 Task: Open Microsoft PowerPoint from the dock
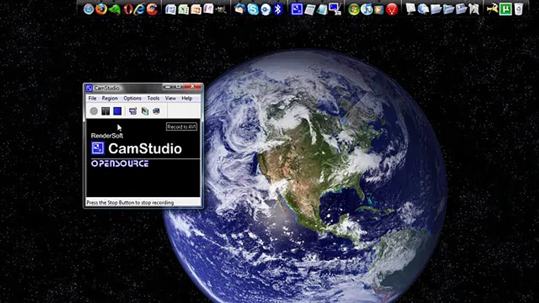(x=196, y=9)
